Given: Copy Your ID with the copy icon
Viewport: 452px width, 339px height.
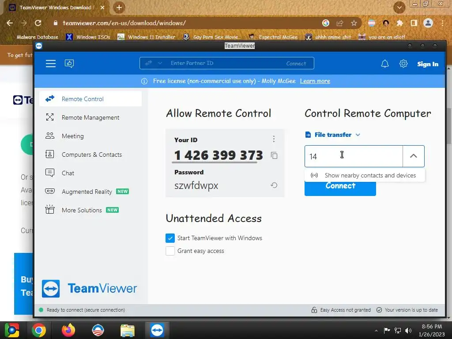Looking at the screenshot, I should tap(274, 155).
